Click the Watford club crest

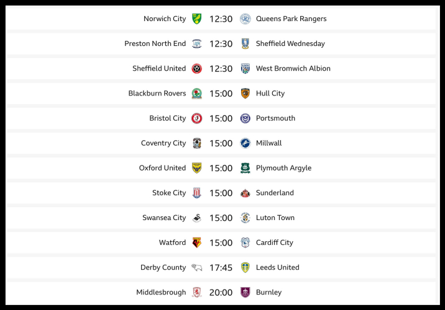pyautogui.click(x=196, y=242)
